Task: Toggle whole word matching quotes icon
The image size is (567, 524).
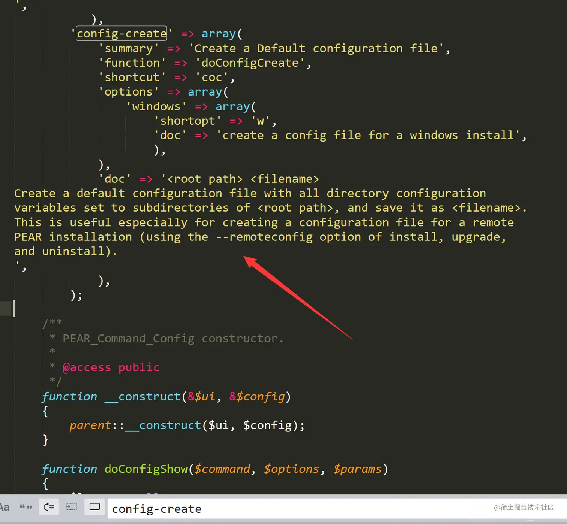Action: 26,507
